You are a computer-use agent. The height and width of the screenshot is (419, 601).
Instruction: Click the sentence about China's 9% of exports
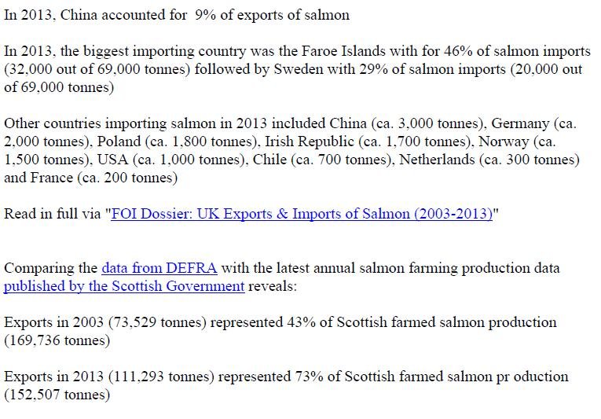coord(177,15)
